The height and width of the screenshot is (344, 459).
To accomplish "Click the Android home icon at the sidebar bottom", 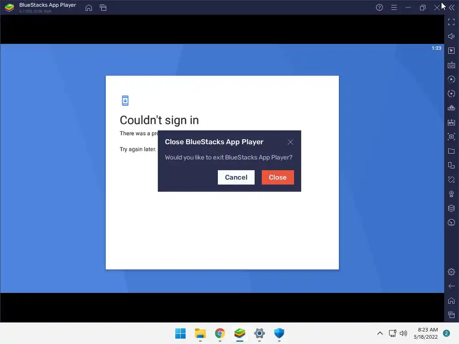I will [x=451, y=301].
